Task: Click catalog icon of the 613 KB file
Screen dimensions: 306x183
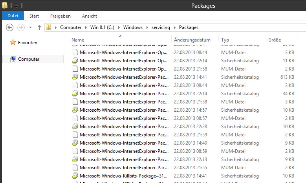Action: point(75,77)
